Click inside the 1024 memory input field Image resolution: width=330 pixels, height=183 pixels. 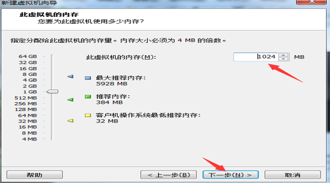point(256,57)
